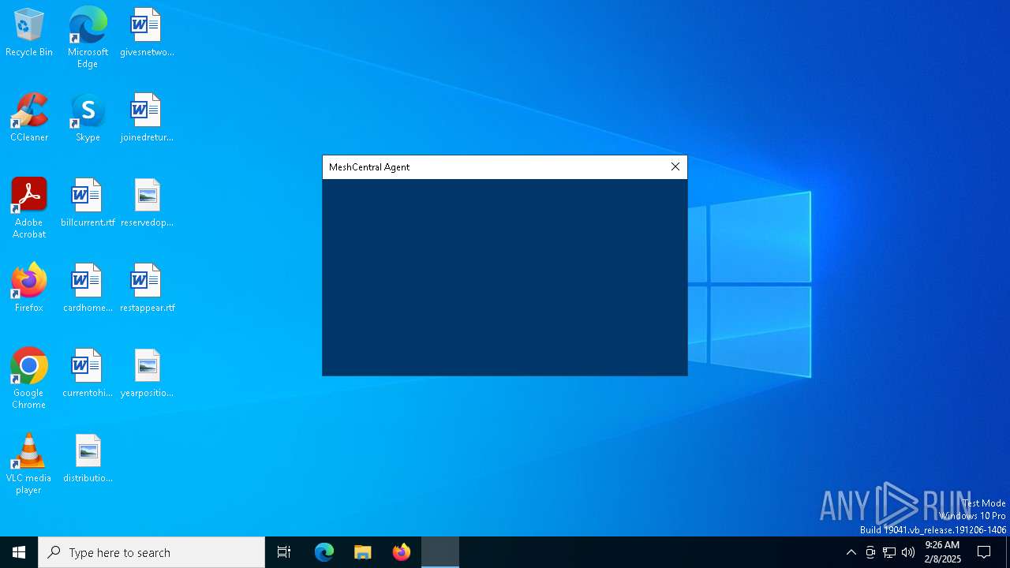The width and height of the screenshot is (1010, 568).
Task: Select the Google Chrome desktop shortcut
Action: [29, 378]
